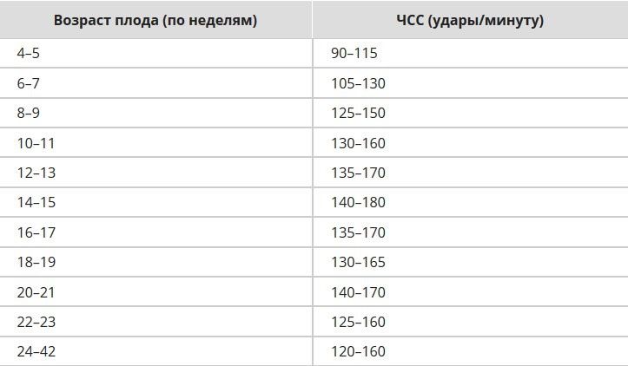Select the 4–5 weeks cell
Image resolution: width=628 pixels, height=366 pixels.
point(28,54)
